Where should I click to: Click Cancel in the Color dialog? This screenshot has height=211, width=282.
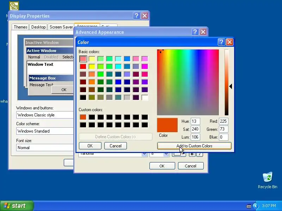116,146
